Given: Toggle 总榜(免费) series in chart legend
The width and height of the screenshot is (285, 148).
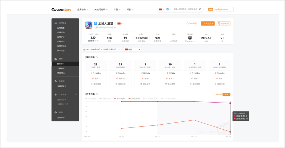Looking at the screenshot, I should coord(91,99).
